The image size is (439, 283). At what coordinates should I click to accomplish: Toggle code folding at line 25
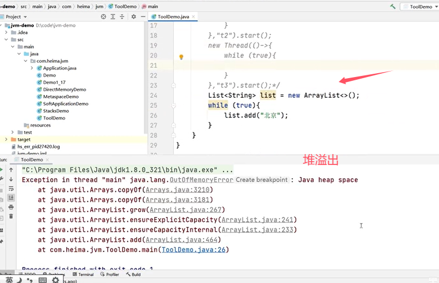(174, 105)
